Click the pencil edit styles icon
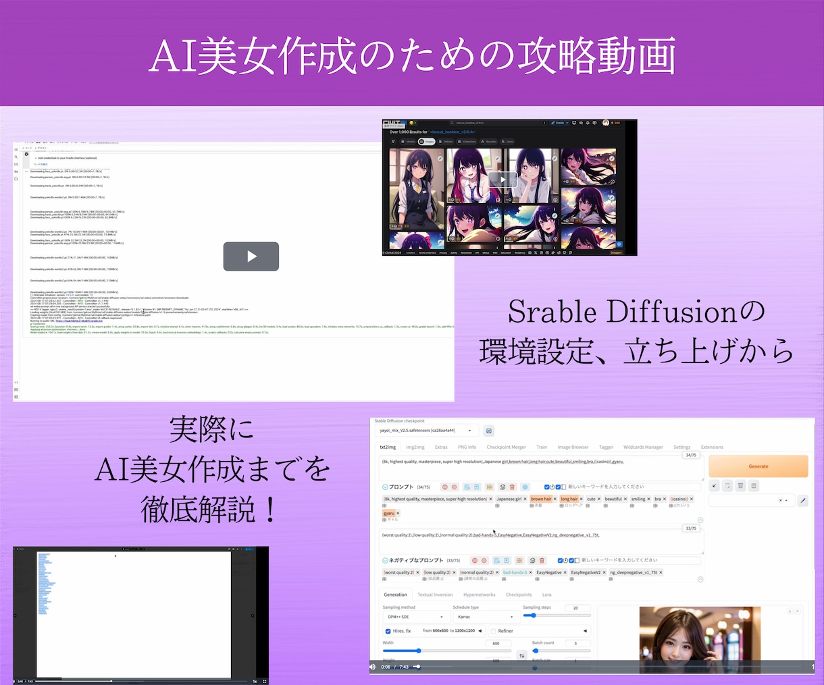The width and height of the screenshot is (824, 685). coord(802,500)
